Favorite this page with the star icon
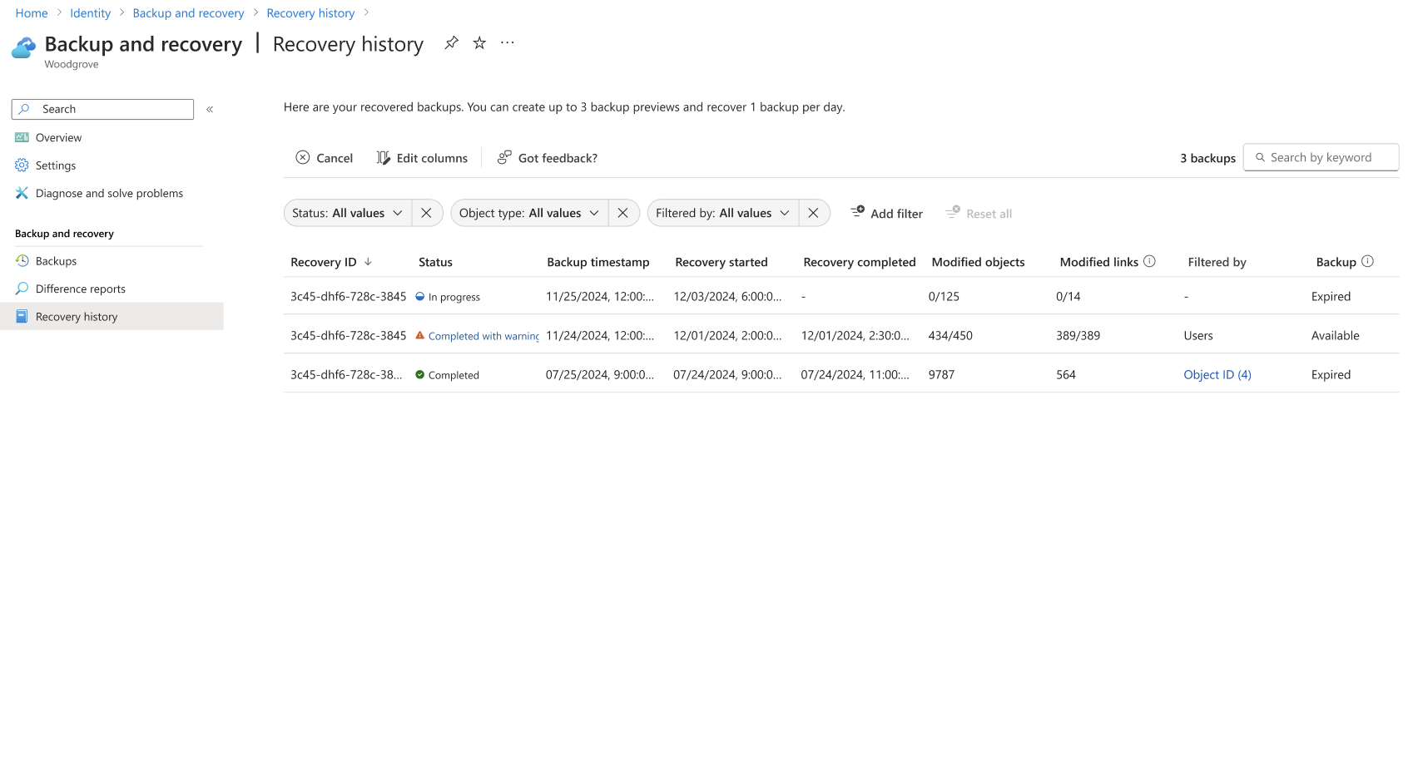This screenshot has height=775, width=1418. [x=479, y=42]
